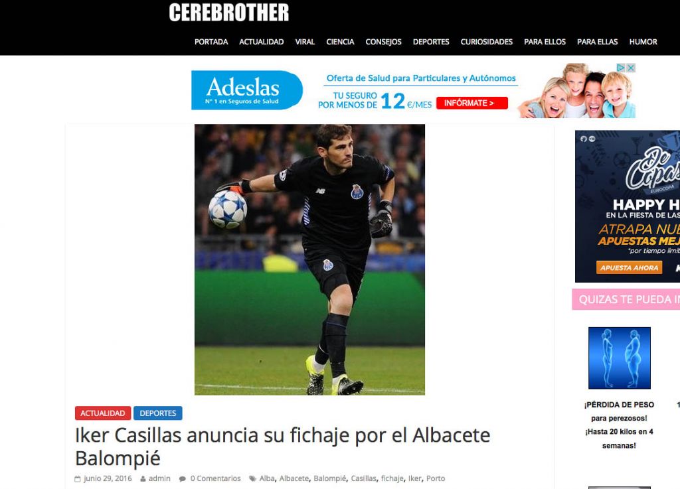Click the APUESTA AHORA orange button

click(x=630, y=267)
